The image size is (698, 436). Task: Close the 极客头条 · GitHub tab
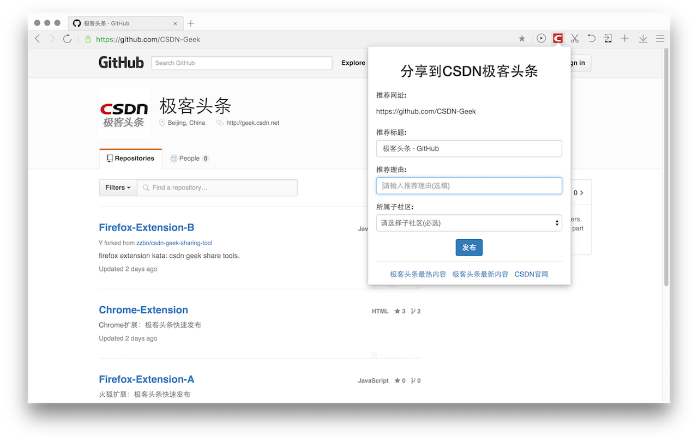pyautogui.click(x=175, y=23)
